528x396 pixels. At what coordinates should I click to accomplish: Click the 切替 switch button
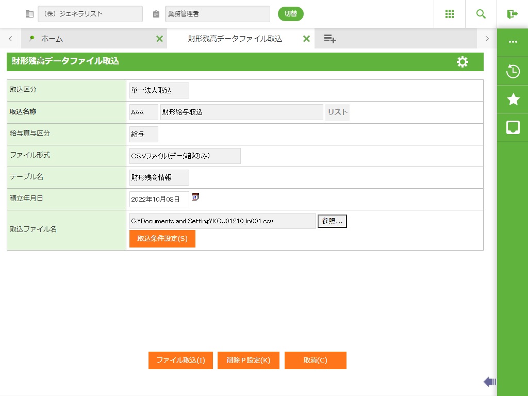(x=290, y=14)
